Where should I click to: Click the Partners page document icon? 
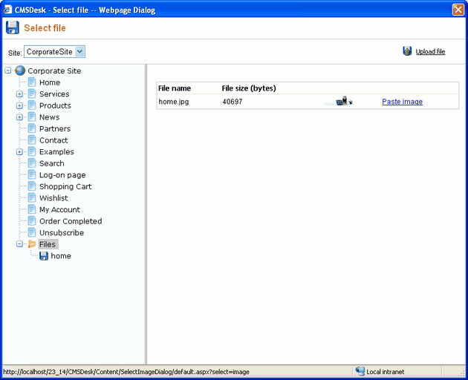(x=32, y=128)
